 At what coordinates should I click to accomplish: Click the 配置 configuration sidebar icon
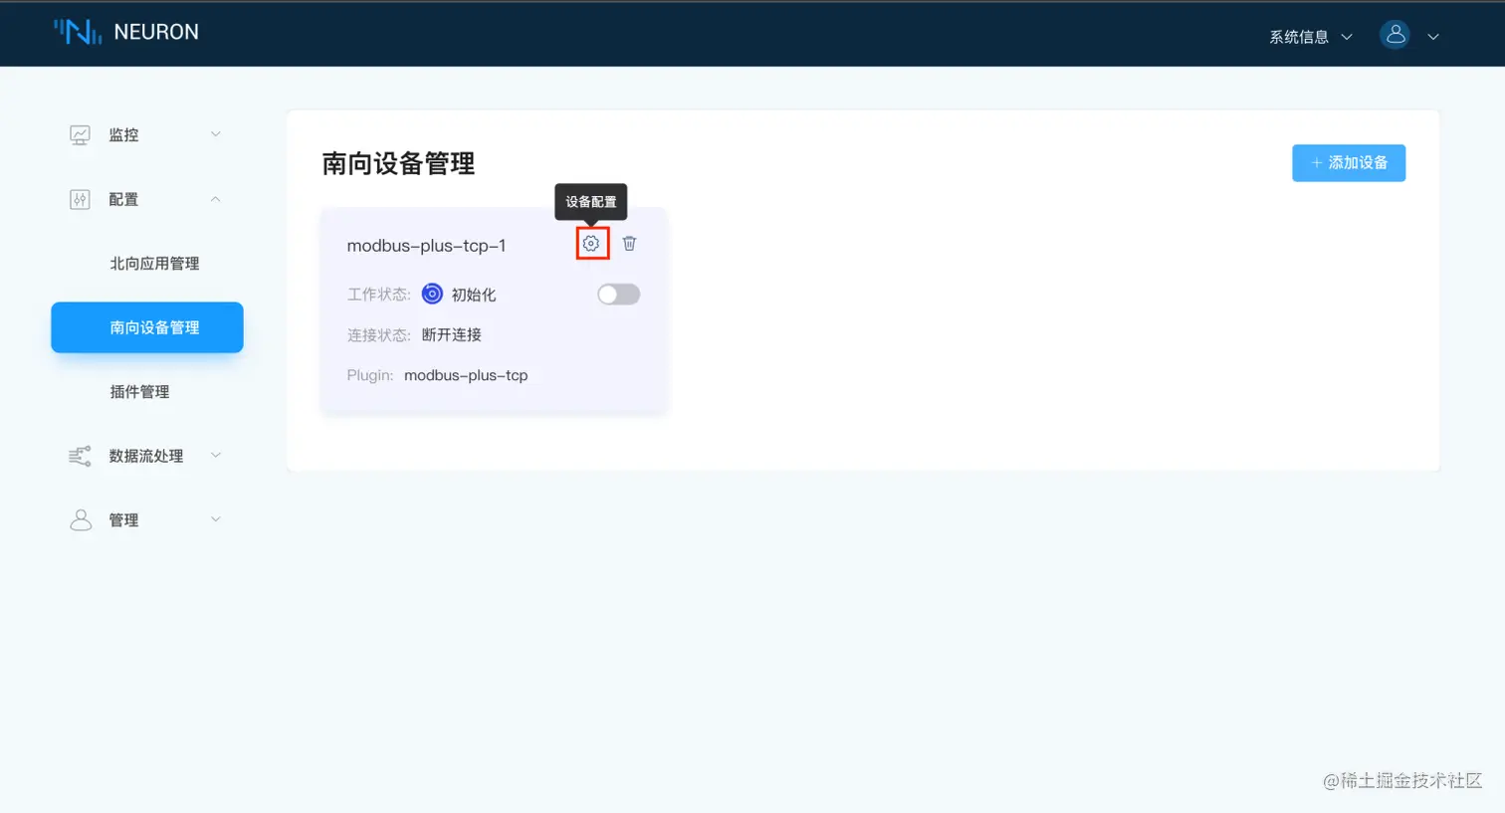(80, 198)
